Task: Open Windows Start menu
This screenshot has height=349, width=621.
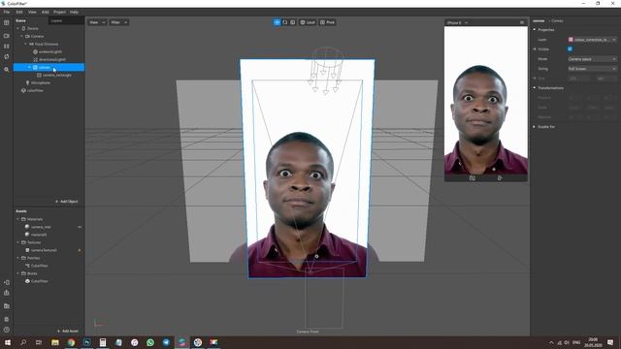Action: point(8,342)
